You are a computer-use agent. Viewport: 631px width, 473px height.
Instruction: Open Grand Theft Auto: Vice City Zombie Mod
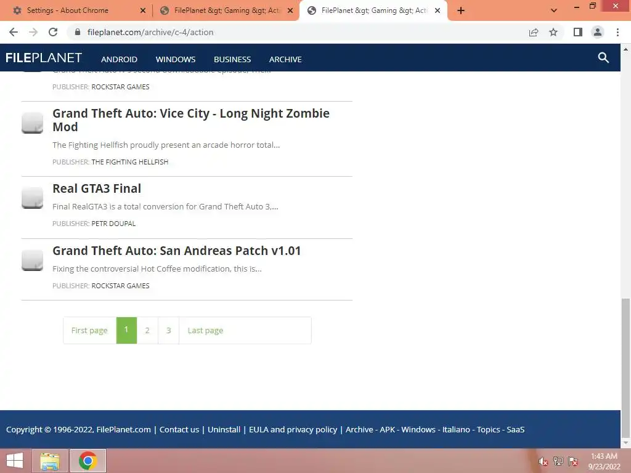191,120
